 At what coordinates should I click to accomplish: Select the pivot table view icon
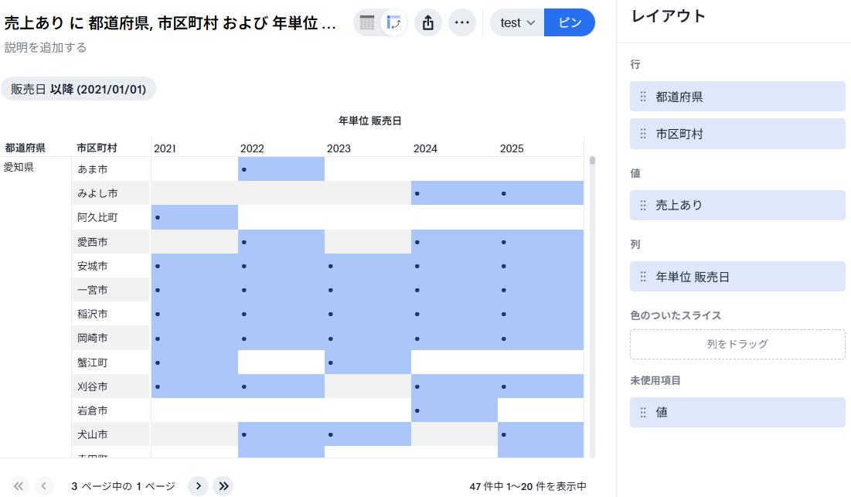point(395,23)
